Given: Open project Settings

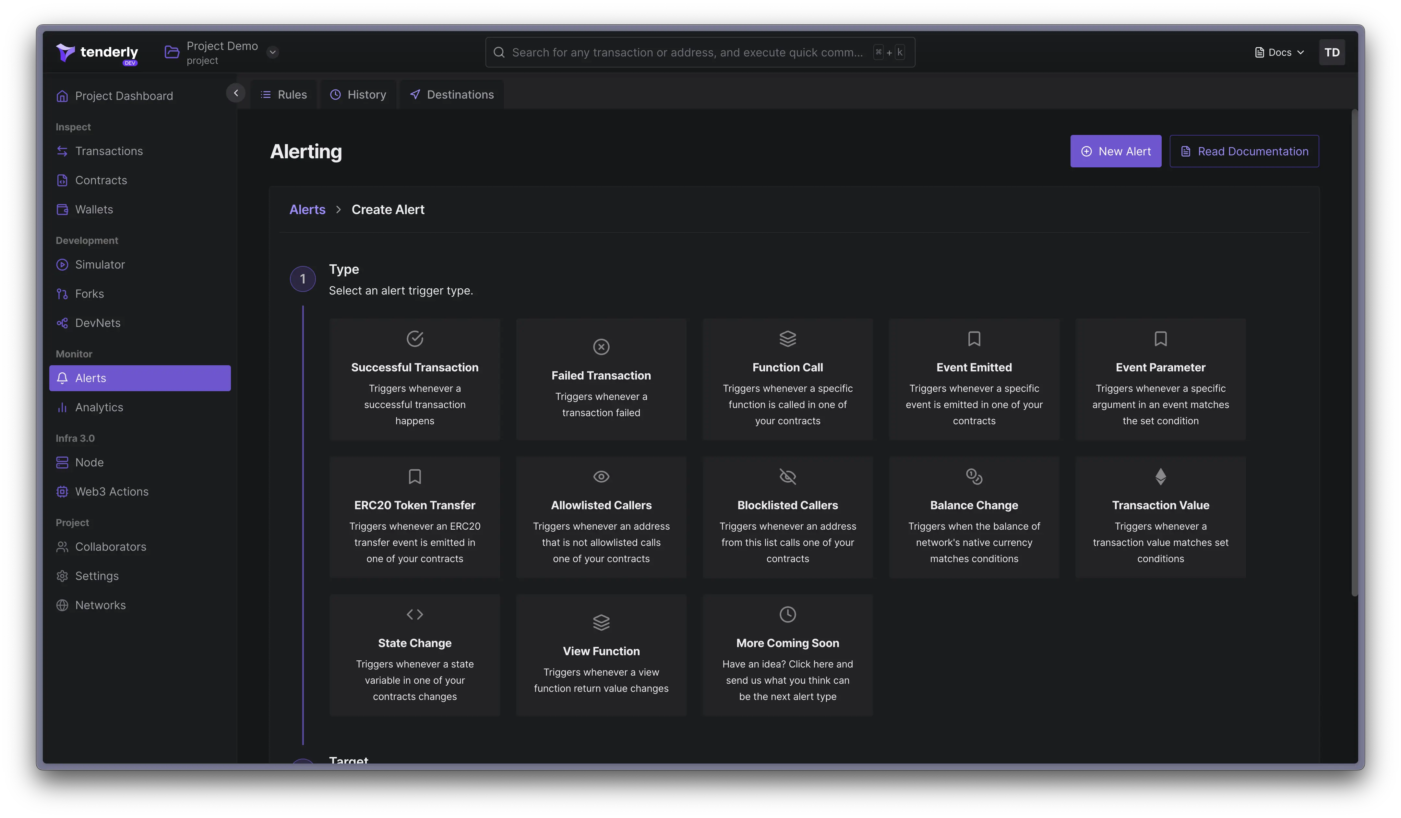Looking at the screenshot, I should click(x=87, y=576).
